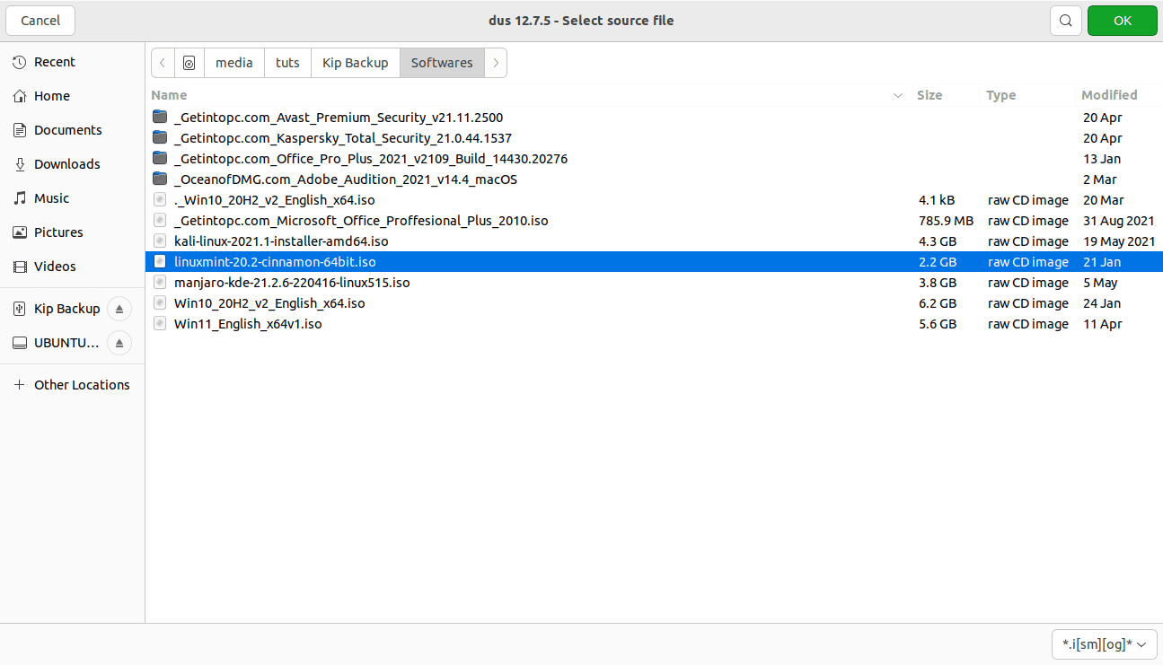The image size is (1163, 665).
Task: Click the Downloads arrow icon in sidebar
Action: click(19, 164)
